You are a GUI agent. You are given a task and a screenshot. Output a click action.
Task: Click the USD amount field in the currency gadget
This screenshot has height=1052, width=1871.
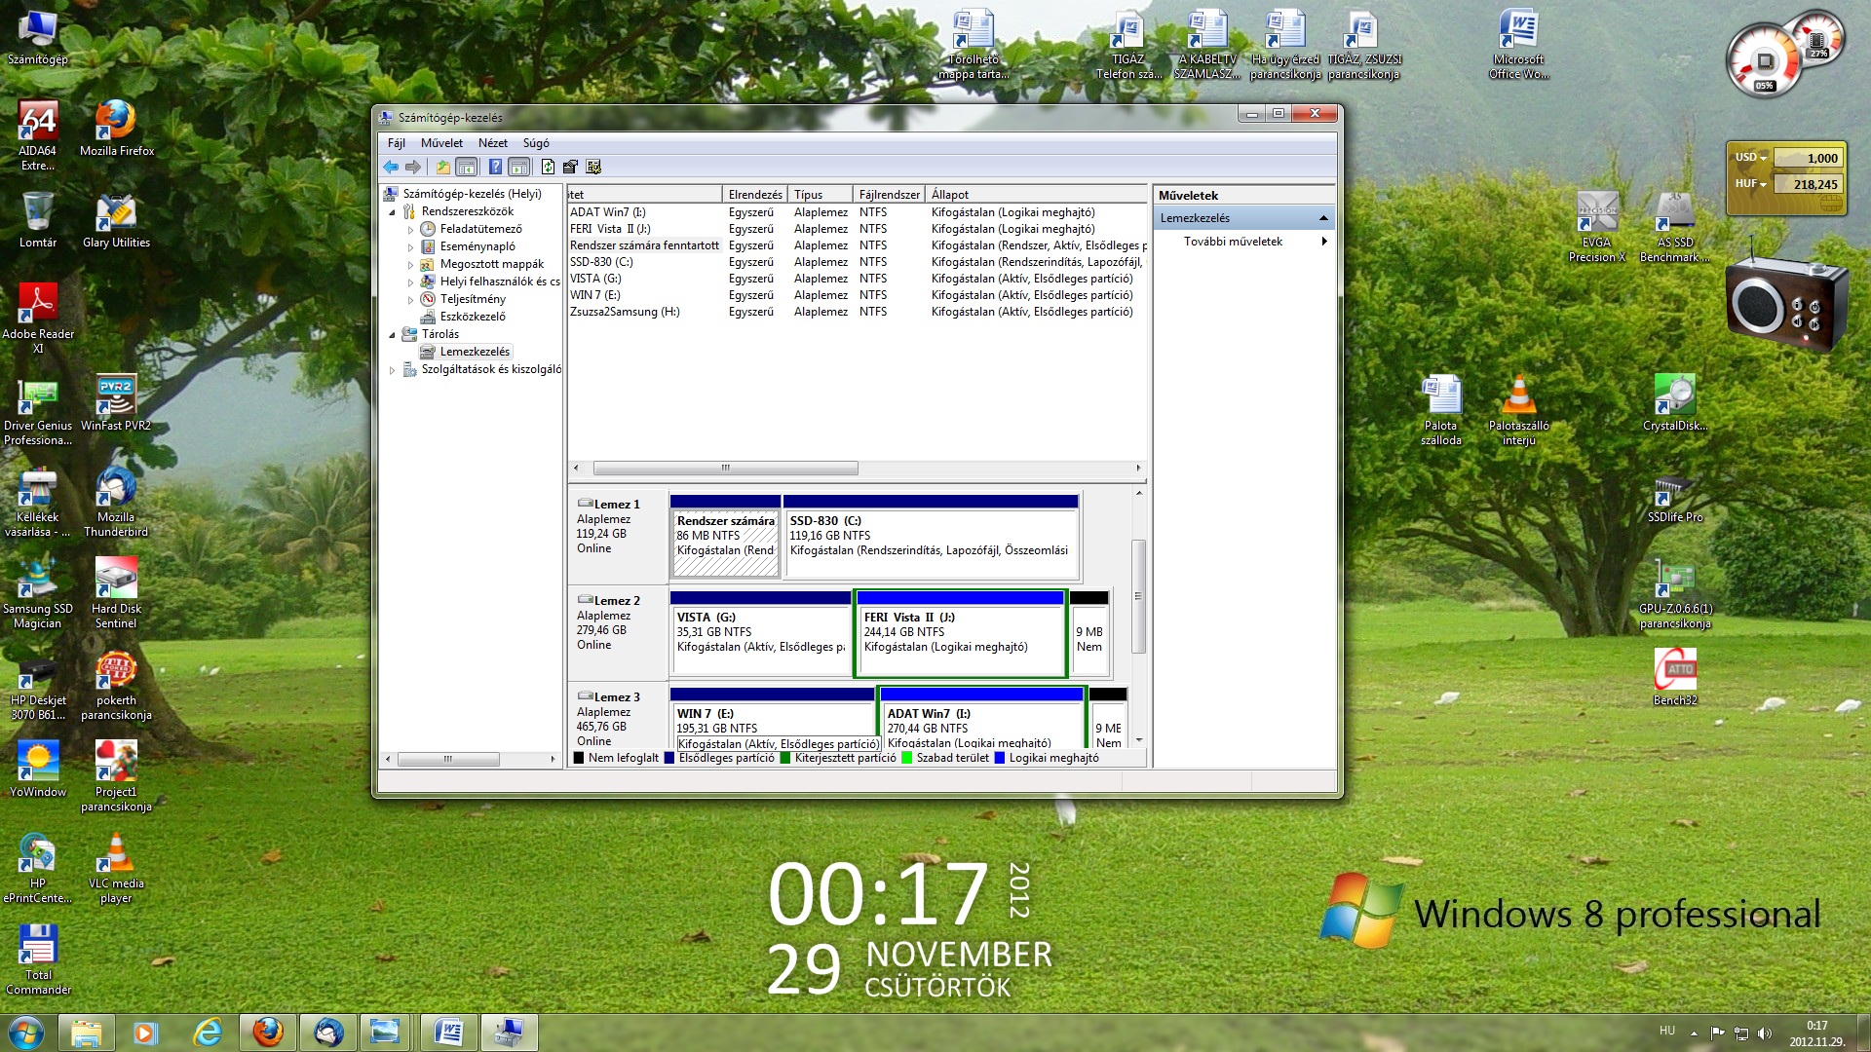(1808, 158)
